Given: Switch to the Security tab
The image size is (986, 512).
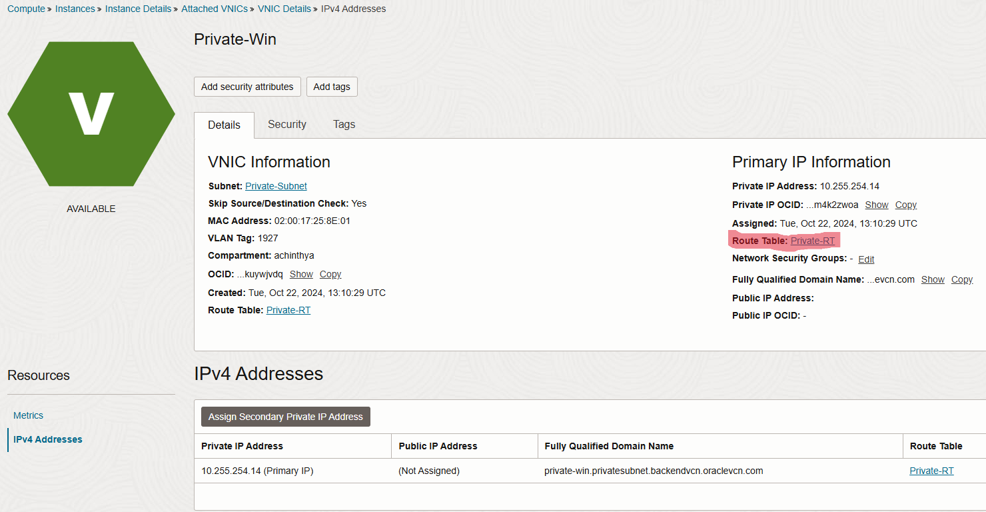Looking at the screenshot, I should (x=286, y=125).
